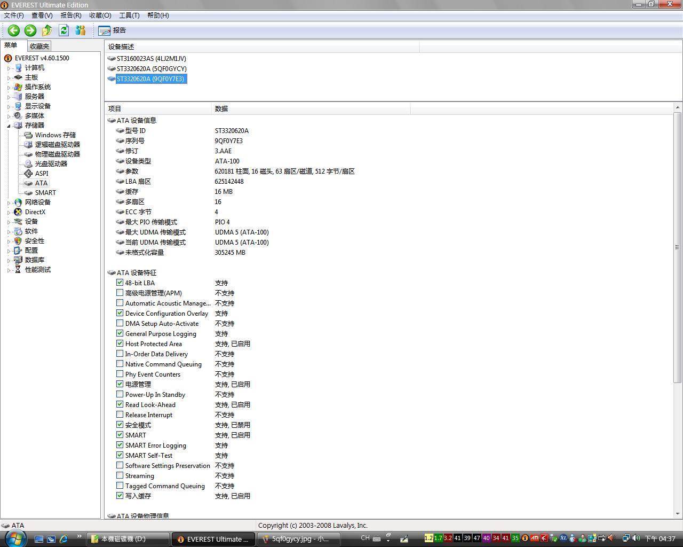Image resolution: width=683 pixels, height=547 pixels.
Task: Switch to the 收藏夹 tab
Action: click(x=39, y=46)
